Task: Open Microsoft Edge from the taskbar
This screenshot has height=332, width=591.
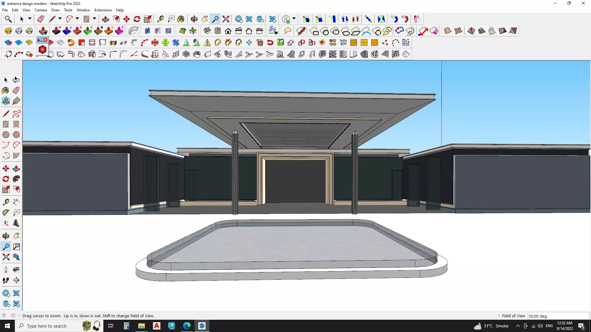Action: 187,326
